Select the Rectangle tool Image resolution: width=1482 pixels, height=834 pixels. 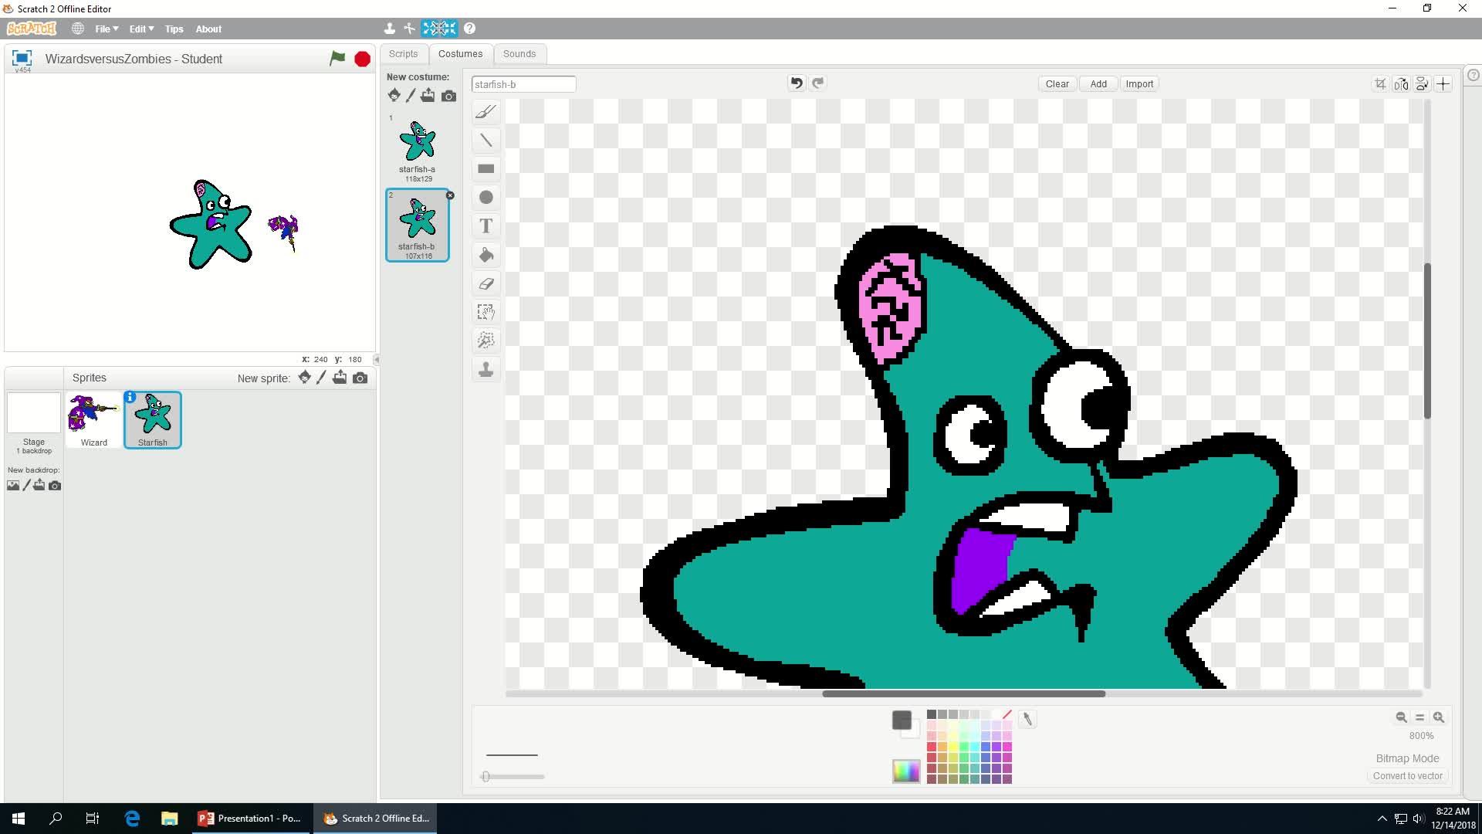point(486,169)
